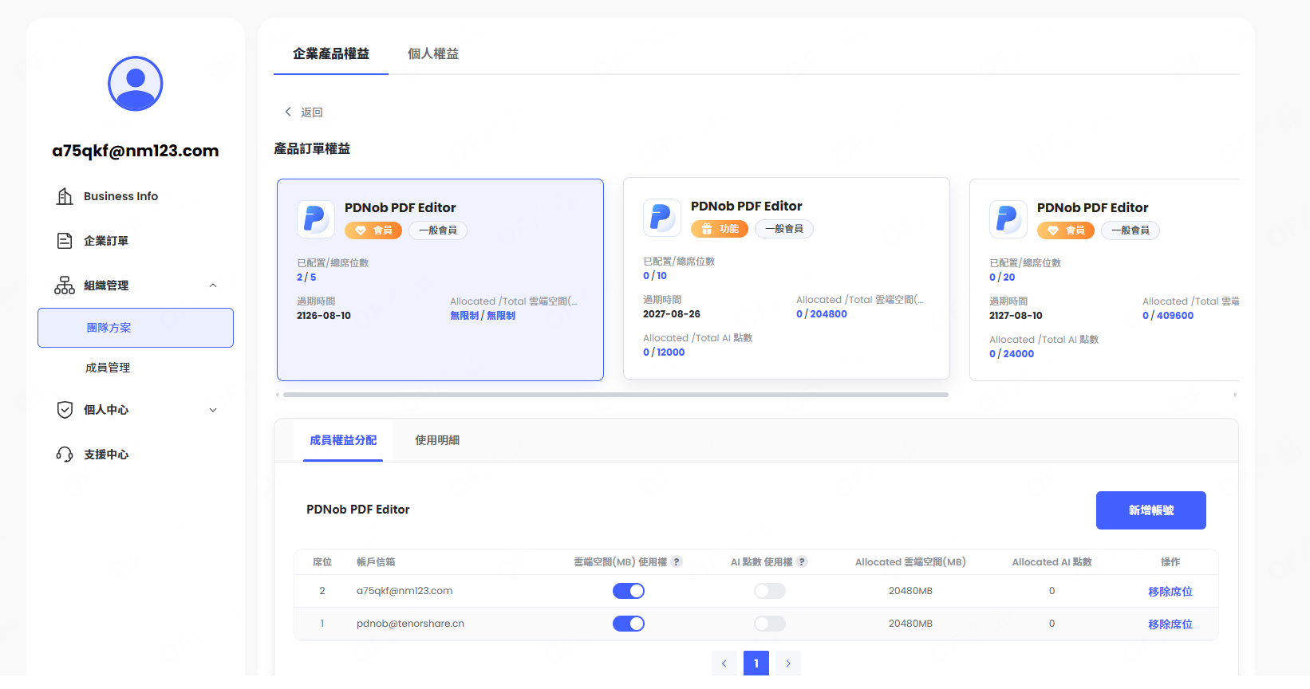
Task: Click the 企業訂單 document icon
Action: (x=65, y=241)
